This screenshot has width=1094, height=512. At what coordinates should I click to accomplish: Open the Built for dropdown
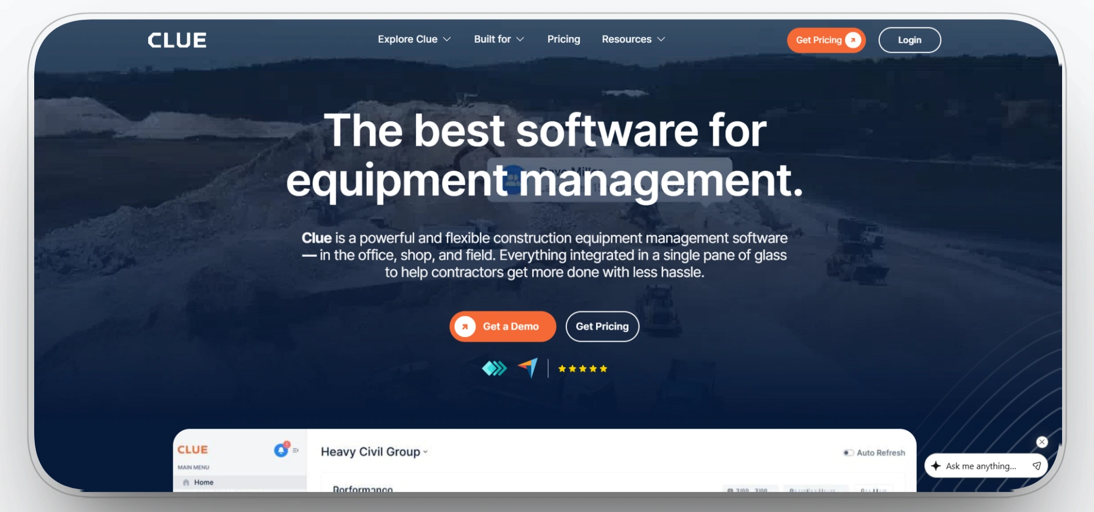click(499, 39)
